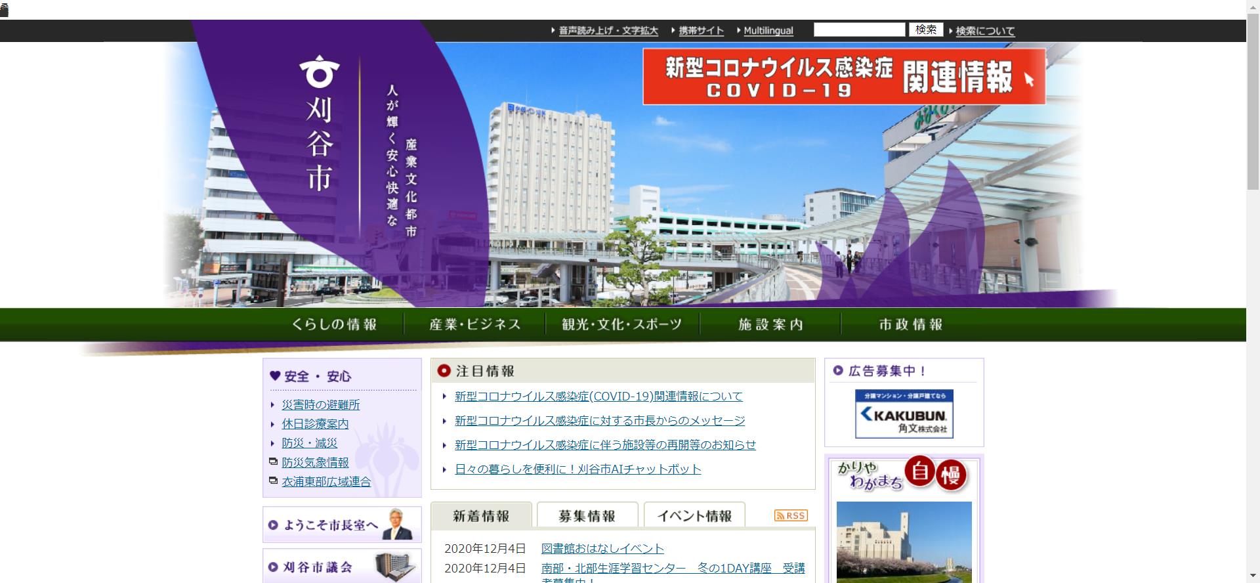Open the 防災気象情報 external link
The height and width of the screenshot is (583, 1260).
[x=315, y=463]
